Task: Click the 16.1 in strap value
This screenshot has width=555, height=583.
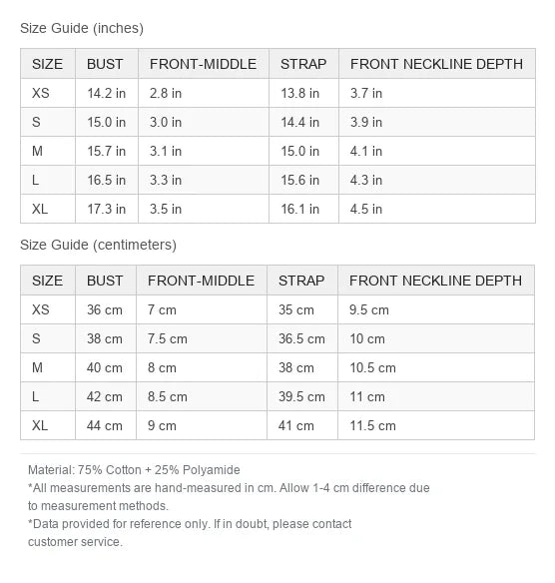Action: (x=300, y=209)
